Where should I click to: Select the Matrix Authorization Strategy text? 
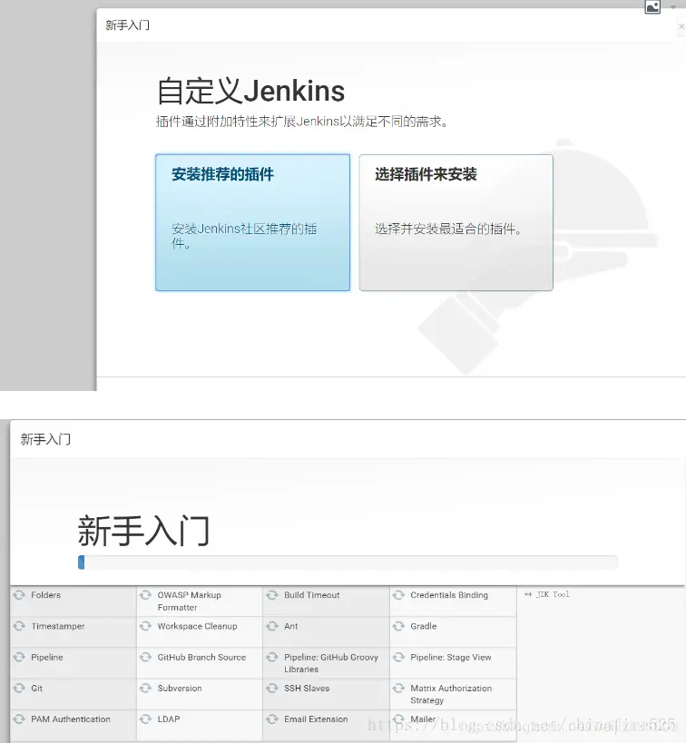pos(451,694)
